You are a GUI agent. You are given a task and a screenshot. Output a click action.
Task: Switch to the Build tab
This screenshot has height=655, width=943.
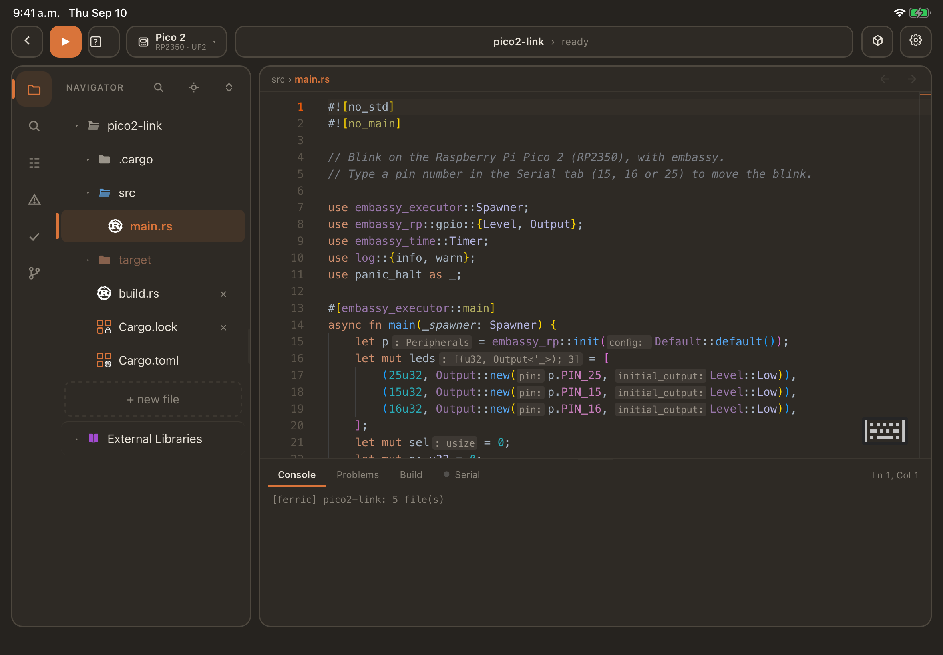tap(411, 475)
